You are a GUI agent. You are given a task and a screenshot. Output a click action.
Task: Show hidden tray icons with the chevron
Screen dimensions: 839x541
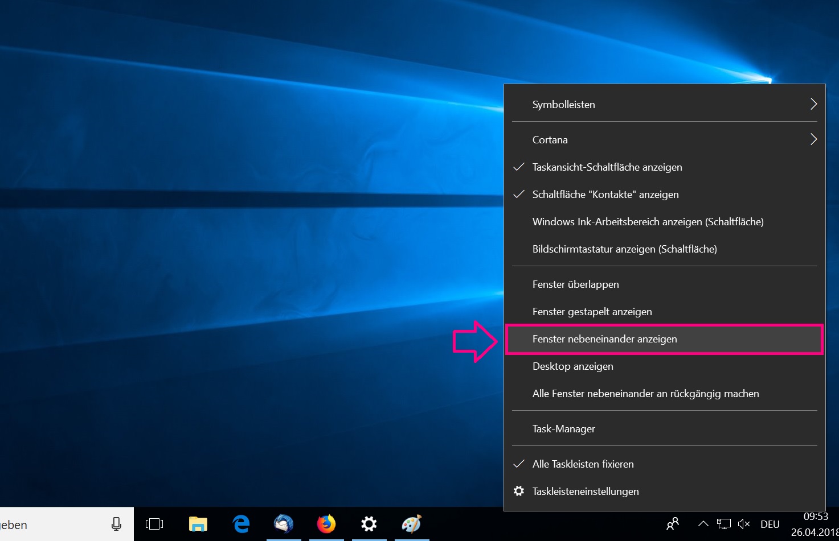703,524
